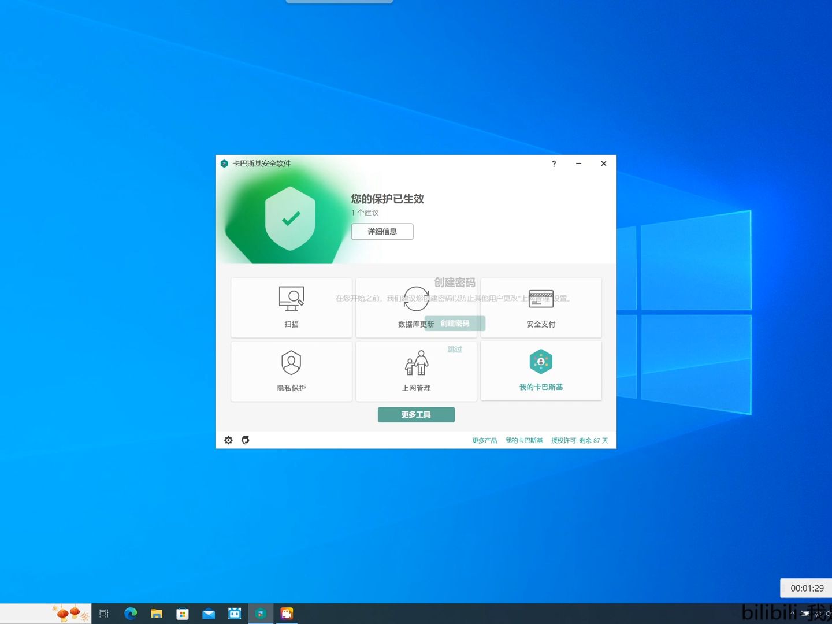The image size is (832, 624).
Task: Open File Explorer from the taskbar
Action: point(157,614)
